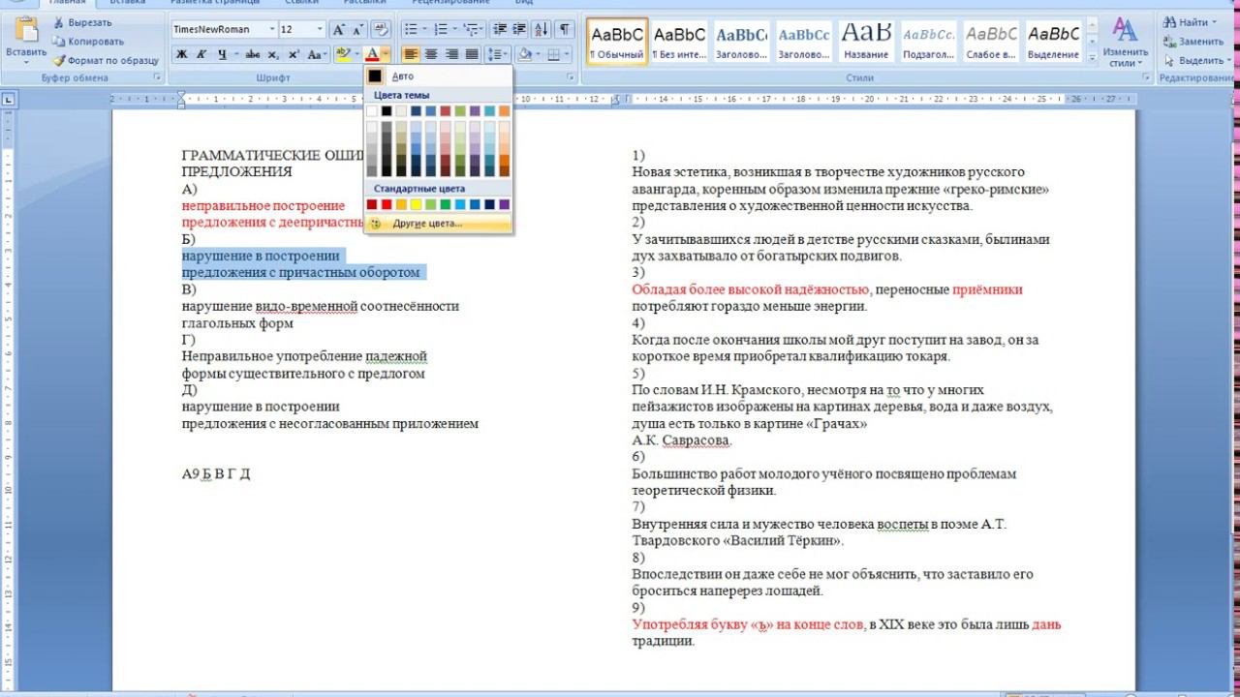Click the bulleted list icon
This screenshot has width=1240, height=697.
coord(411,29)
